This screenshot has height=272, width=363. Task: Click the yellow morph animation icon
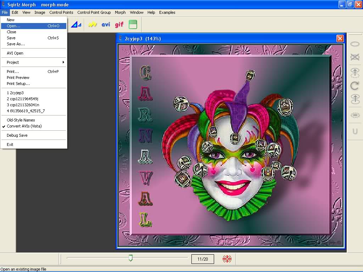93,24
